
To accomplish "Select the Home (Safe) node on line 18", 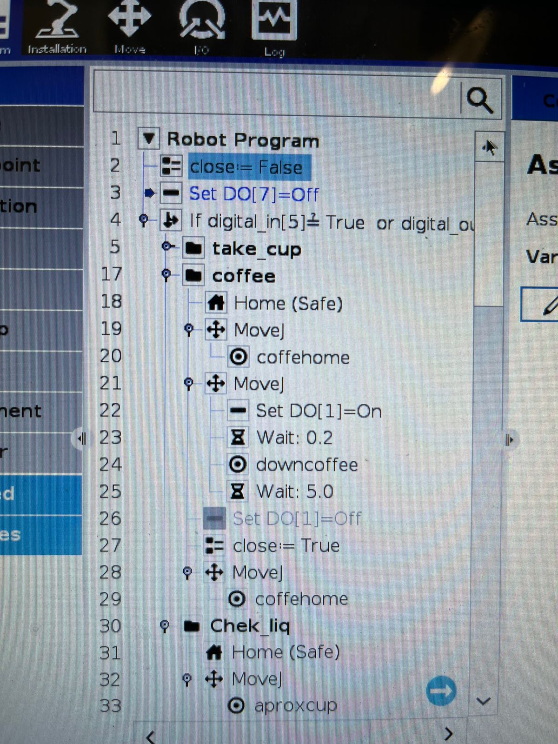I will 288,303.
